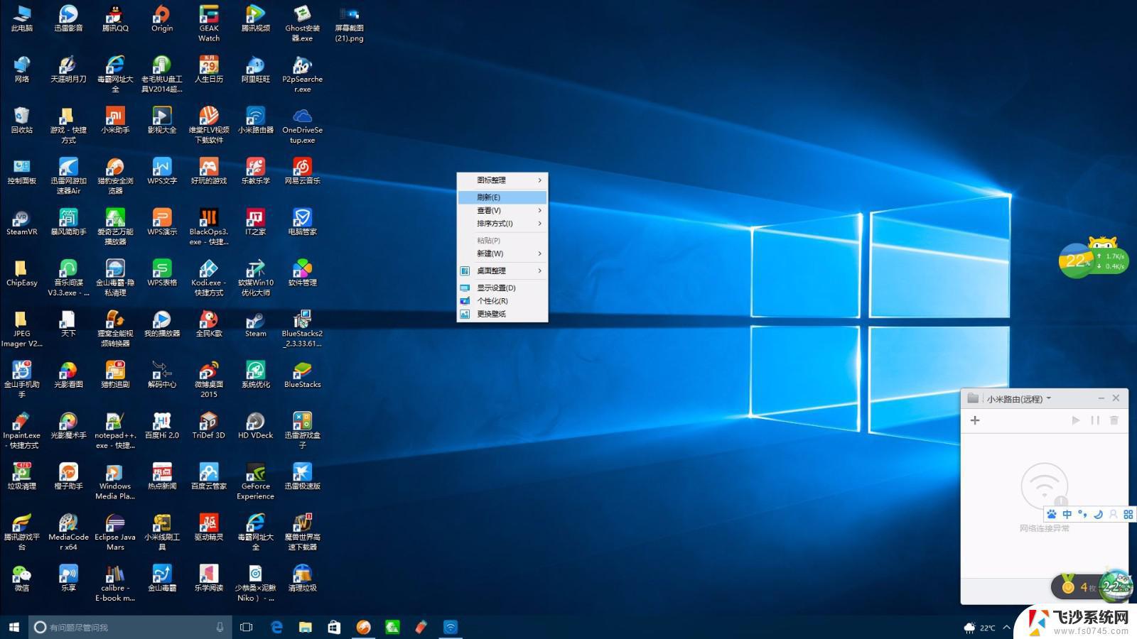Screen dimensions: 1137x639
Task: Click the Baidu paw IME logo
Action: [x=1052, y=514]
